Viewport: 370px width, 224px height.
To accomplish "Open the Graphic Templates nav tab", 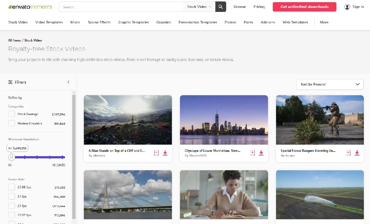I will pos(133,22).
